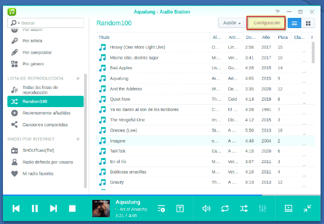This screenshot has height=224, width=324.
Task: Click the music note icon beside Gravity
Action: [102, 182]
